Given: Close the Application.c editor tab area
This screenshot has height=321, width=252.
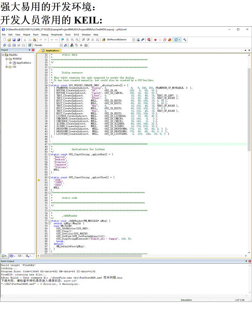Looking at the screenshot, I should tap(249, 51).
